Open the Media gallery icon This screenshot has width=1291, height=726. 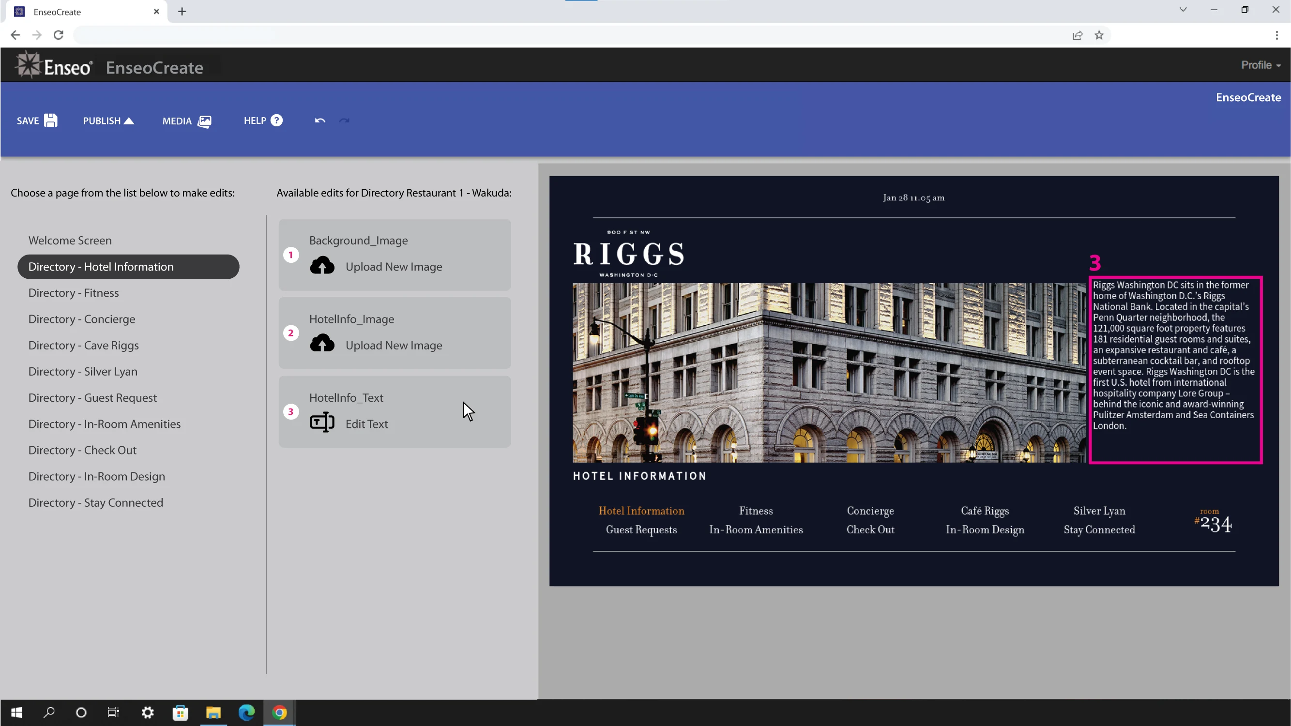click(204, 121)
